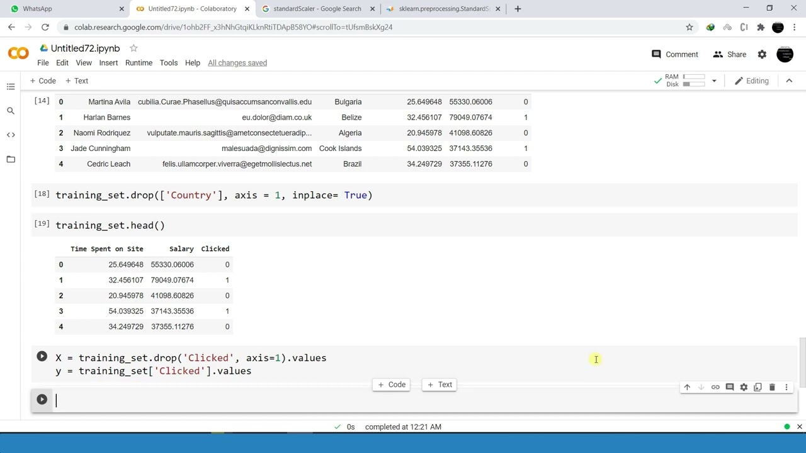Expand the RAM Disk resources dropdown
The width and height of the screenshot is (806, 453).
[x=714, y=81]
